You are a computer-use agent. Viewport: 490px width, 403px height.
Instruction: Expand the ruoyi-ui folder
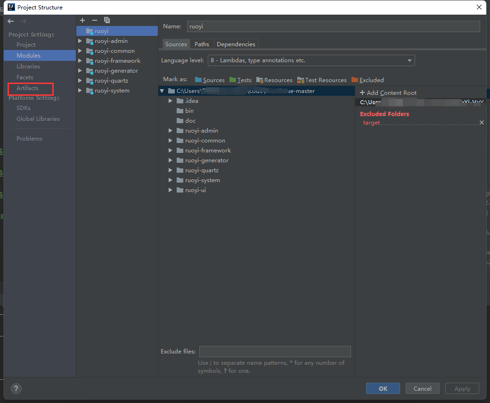point(170,190)
